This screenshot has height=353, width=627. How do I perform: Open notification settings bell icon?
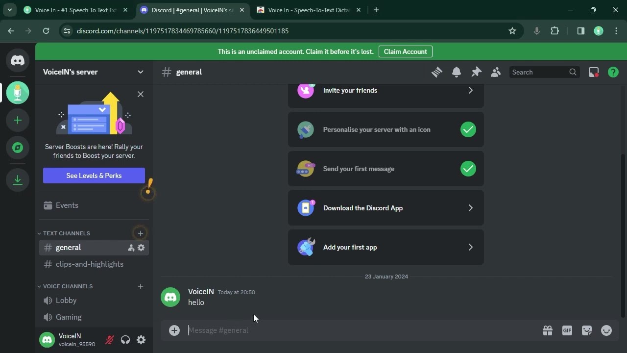[x=457, y=72]
